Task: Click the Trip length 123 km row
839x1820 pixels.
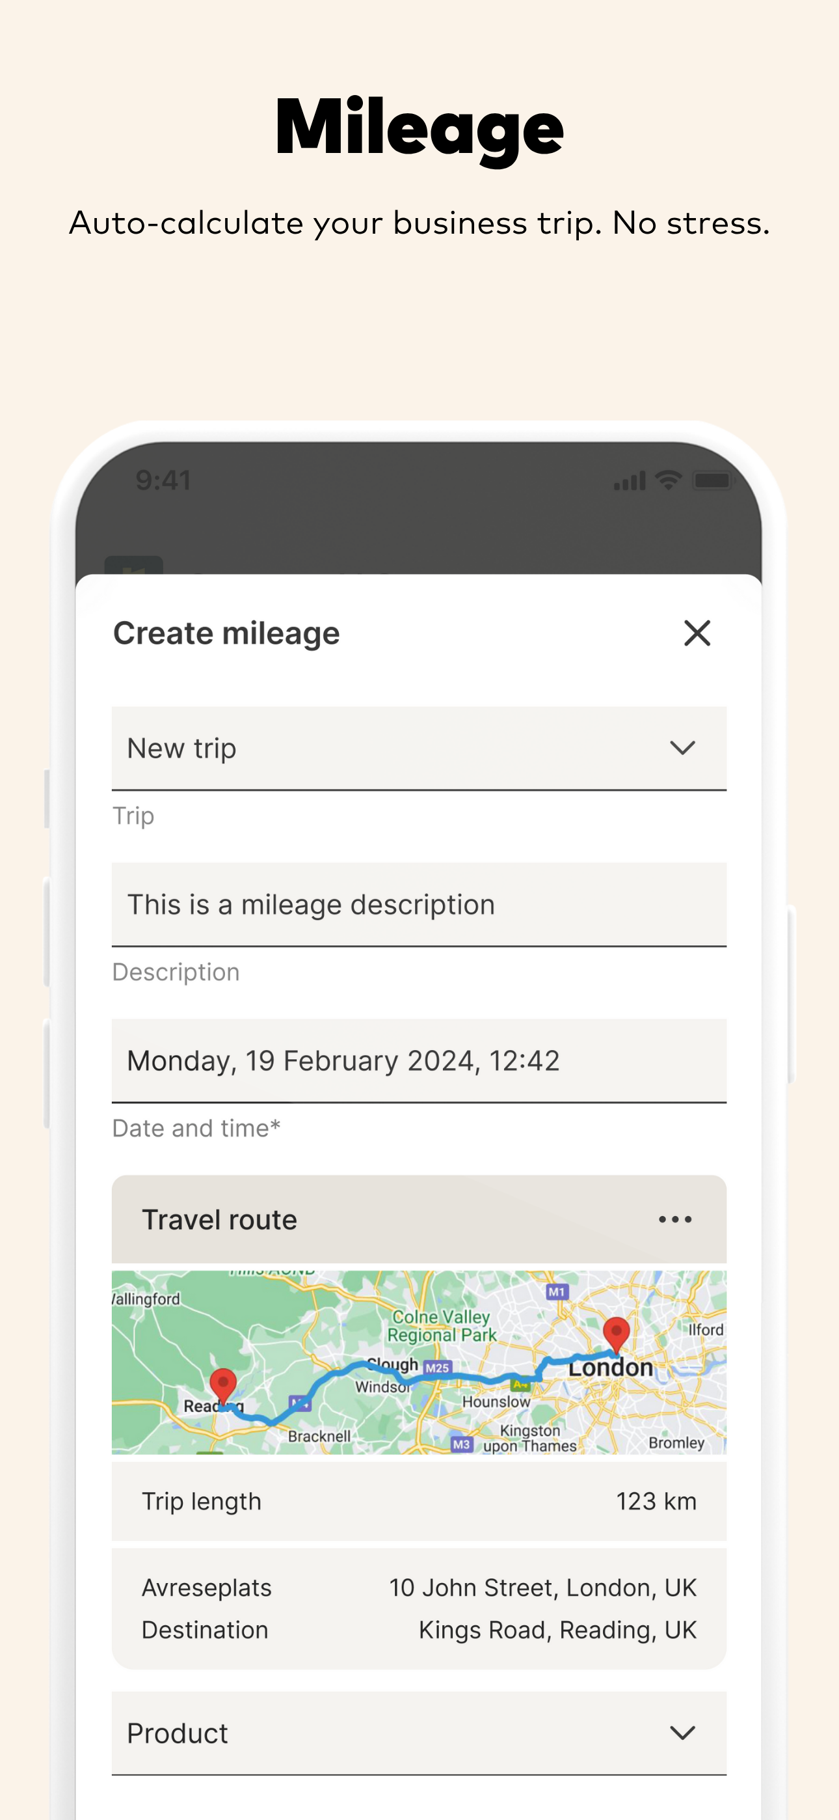Action: tap(419, 1501)
